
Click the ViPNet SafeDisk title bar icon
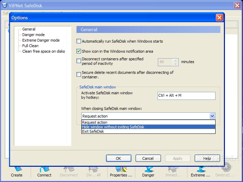[x=5, y=5]
